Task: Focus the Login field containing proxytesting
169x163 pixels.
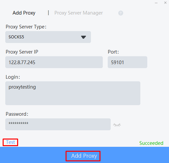Action: [x=73, y=93]
